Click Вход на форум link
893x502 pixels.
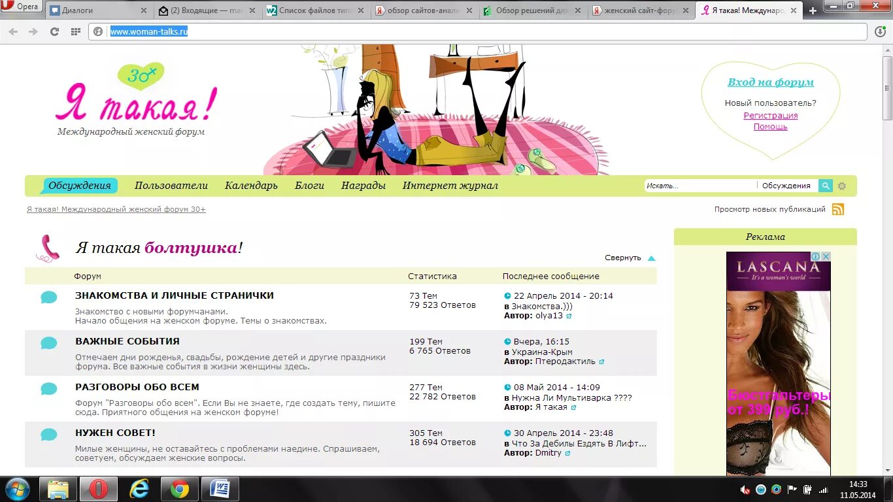[x=771, y=82]
